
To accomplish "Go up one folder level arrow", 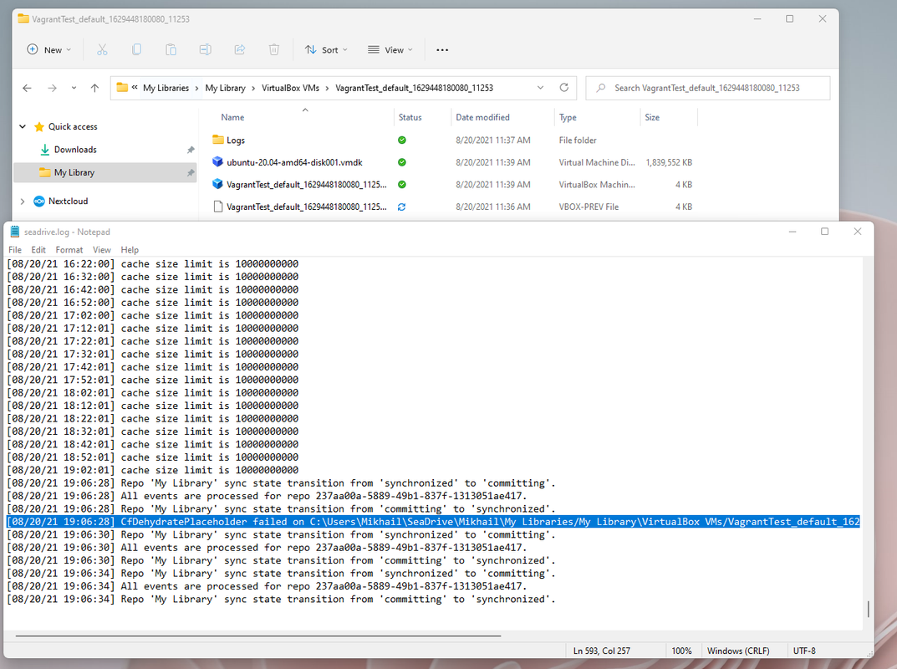I will click(x=95, y=88).
